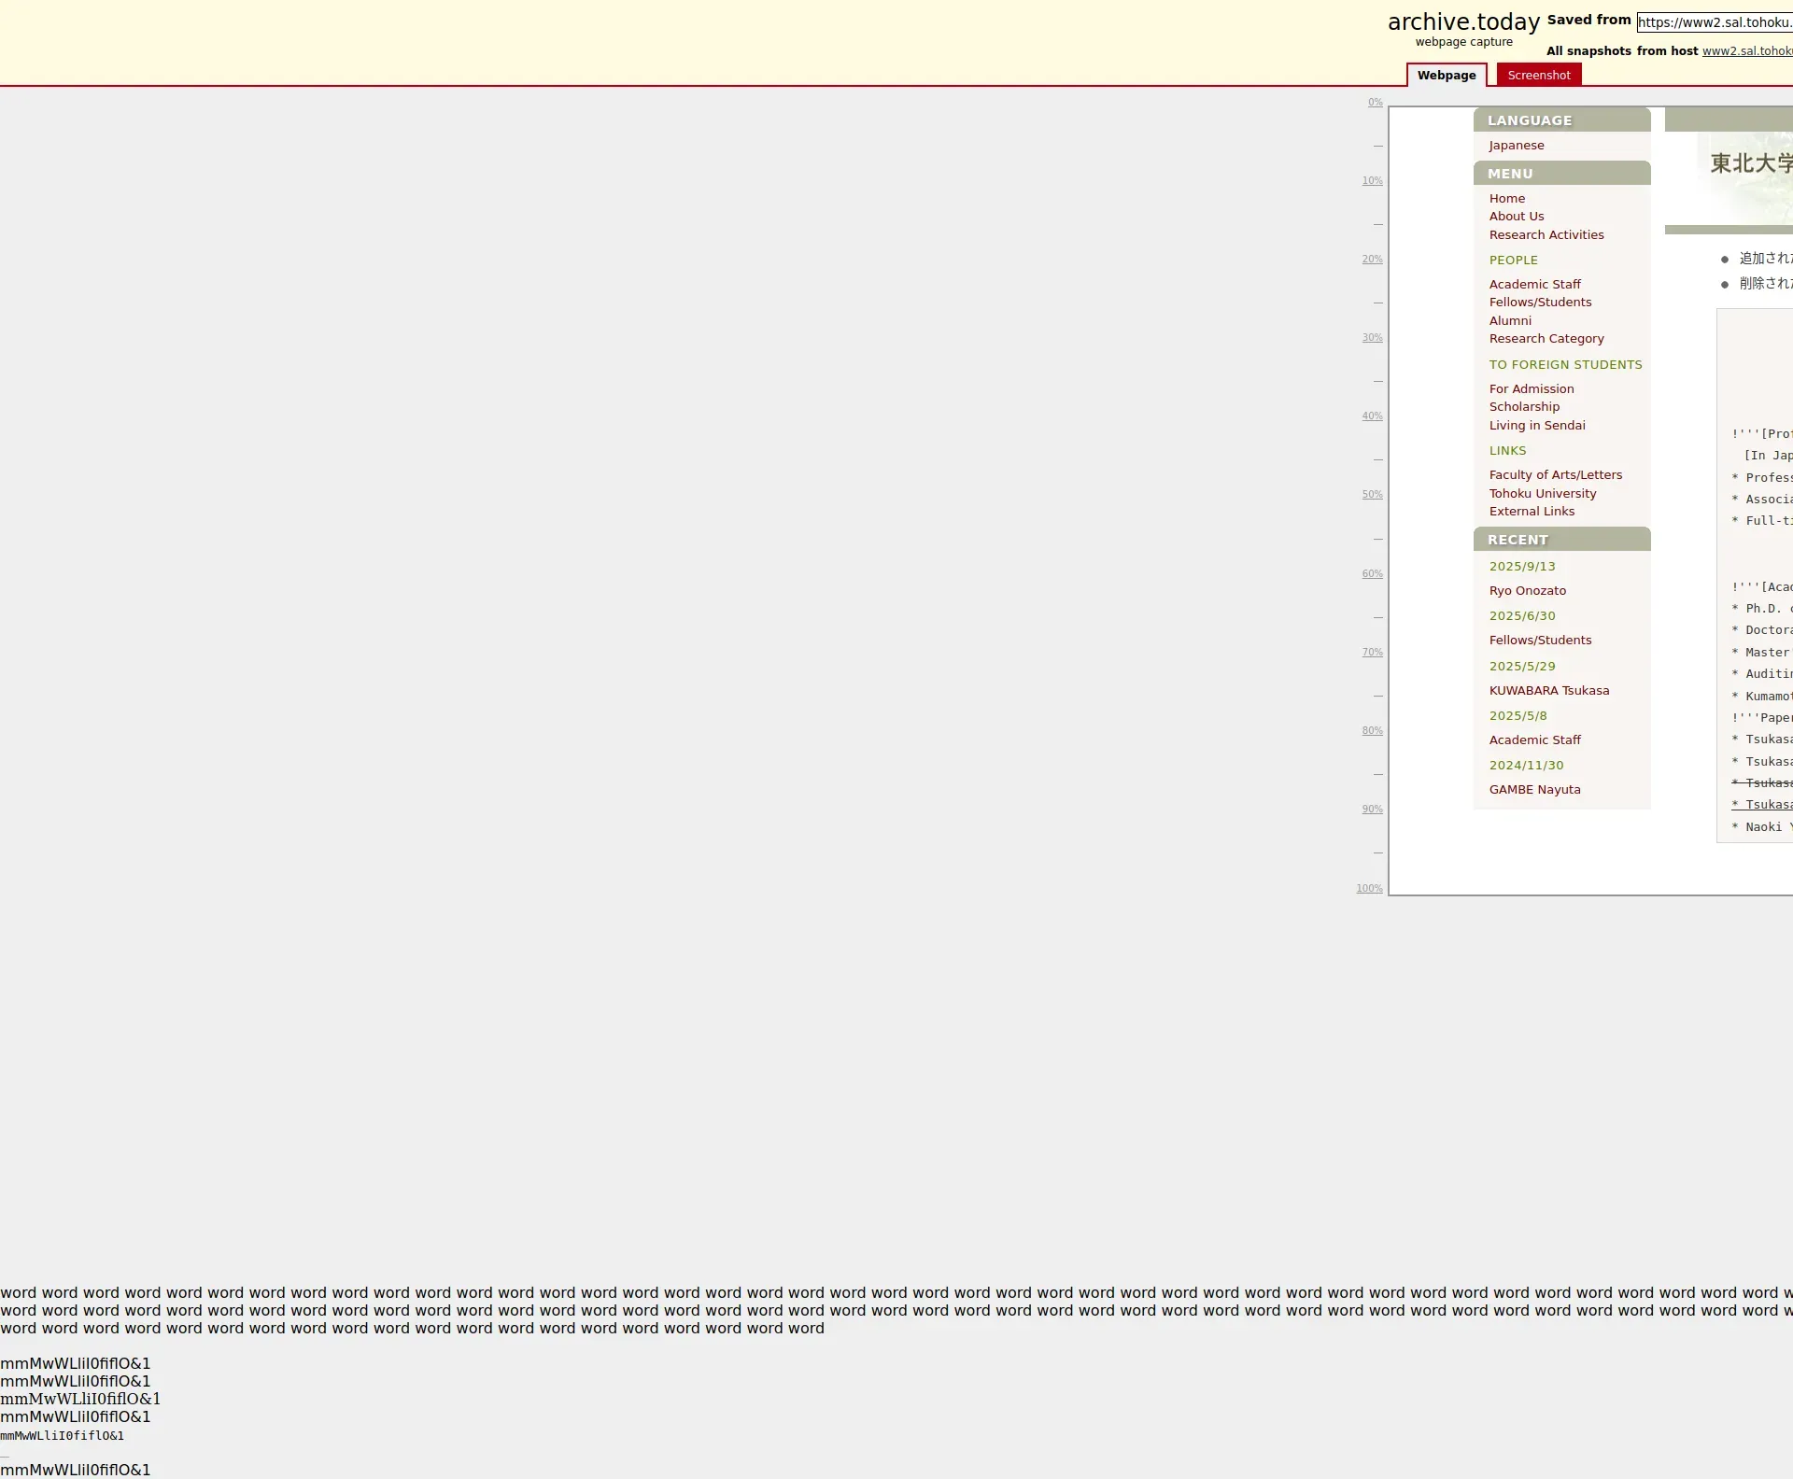Open the Academic Staff link under PEOPLE
The width and height of the screenshot is (1793, 1479).
[x=1534, y=285]
